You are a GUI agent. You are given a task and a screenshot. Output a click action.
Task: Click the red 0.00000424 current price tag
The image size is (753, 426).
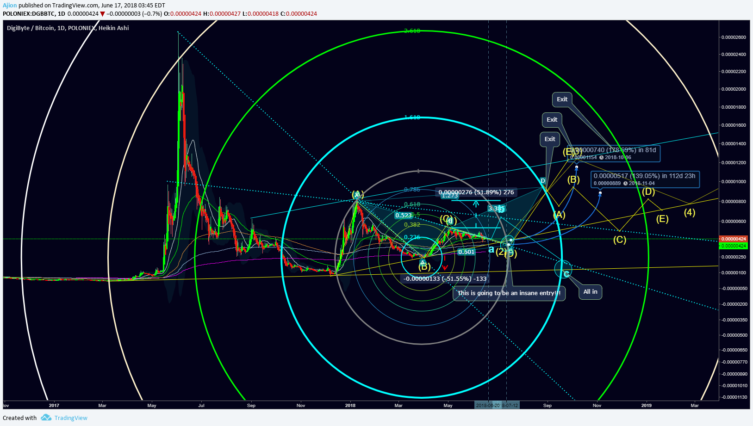(734, 239)
